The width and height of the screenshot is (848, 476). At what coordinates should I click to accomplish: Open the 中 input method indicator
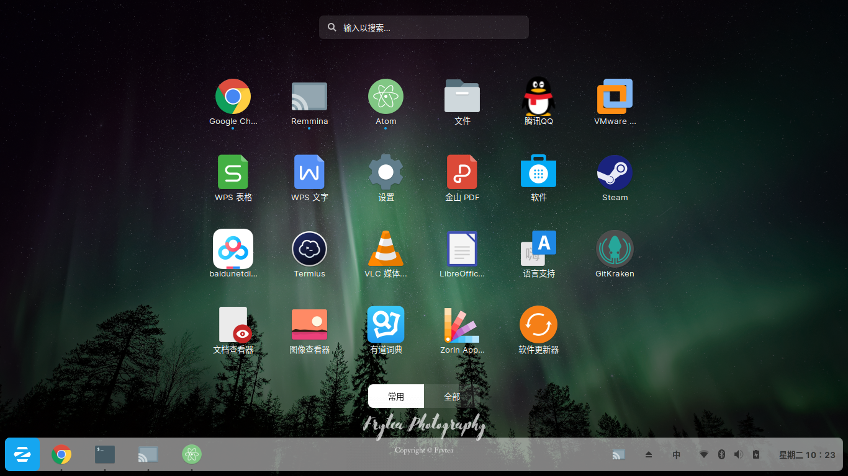tap(677, 455)
